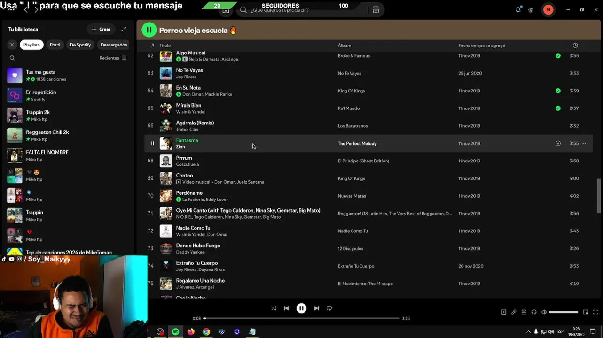Open The Perfect Melody album link
This screenshot has height=338, width=603.
click(357, 144)
